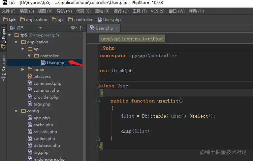Click the controller folder icon in tree

click(x=37, y=56)
